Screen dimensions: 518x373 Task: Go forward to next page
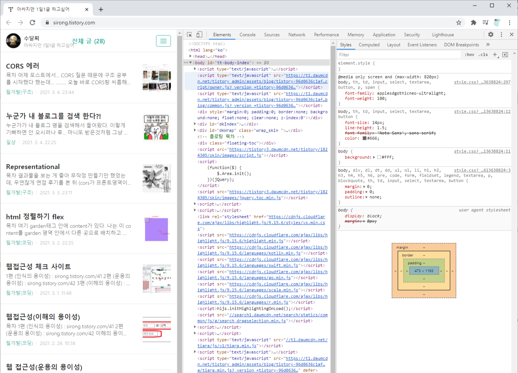point(20,22)
